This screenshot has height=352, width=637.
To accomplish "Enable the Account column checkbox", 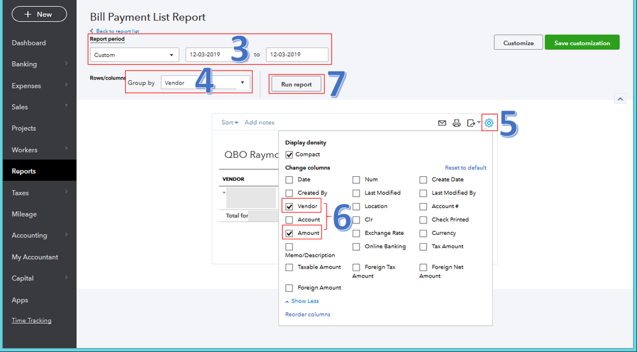I will pos(289,220).
